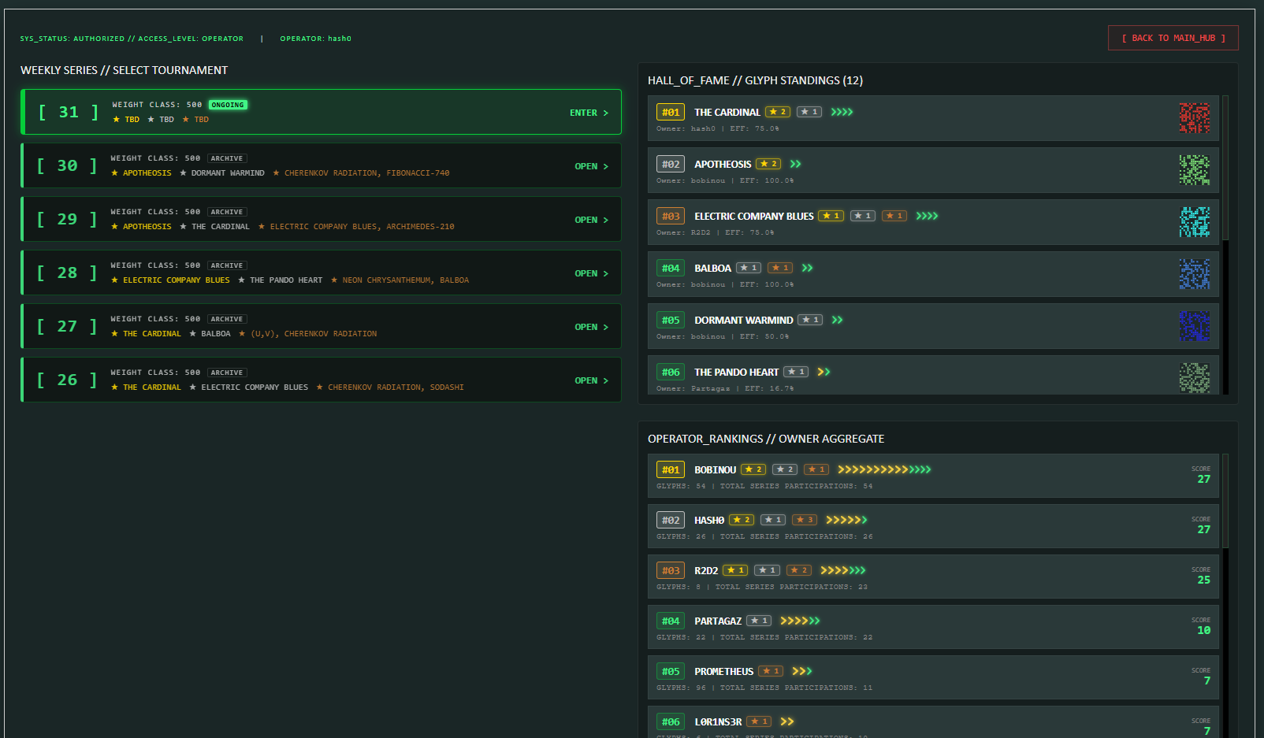1264x738 pixels.
Task: Click the gold star badge on BOBINOU
Action: pos(753,469)
